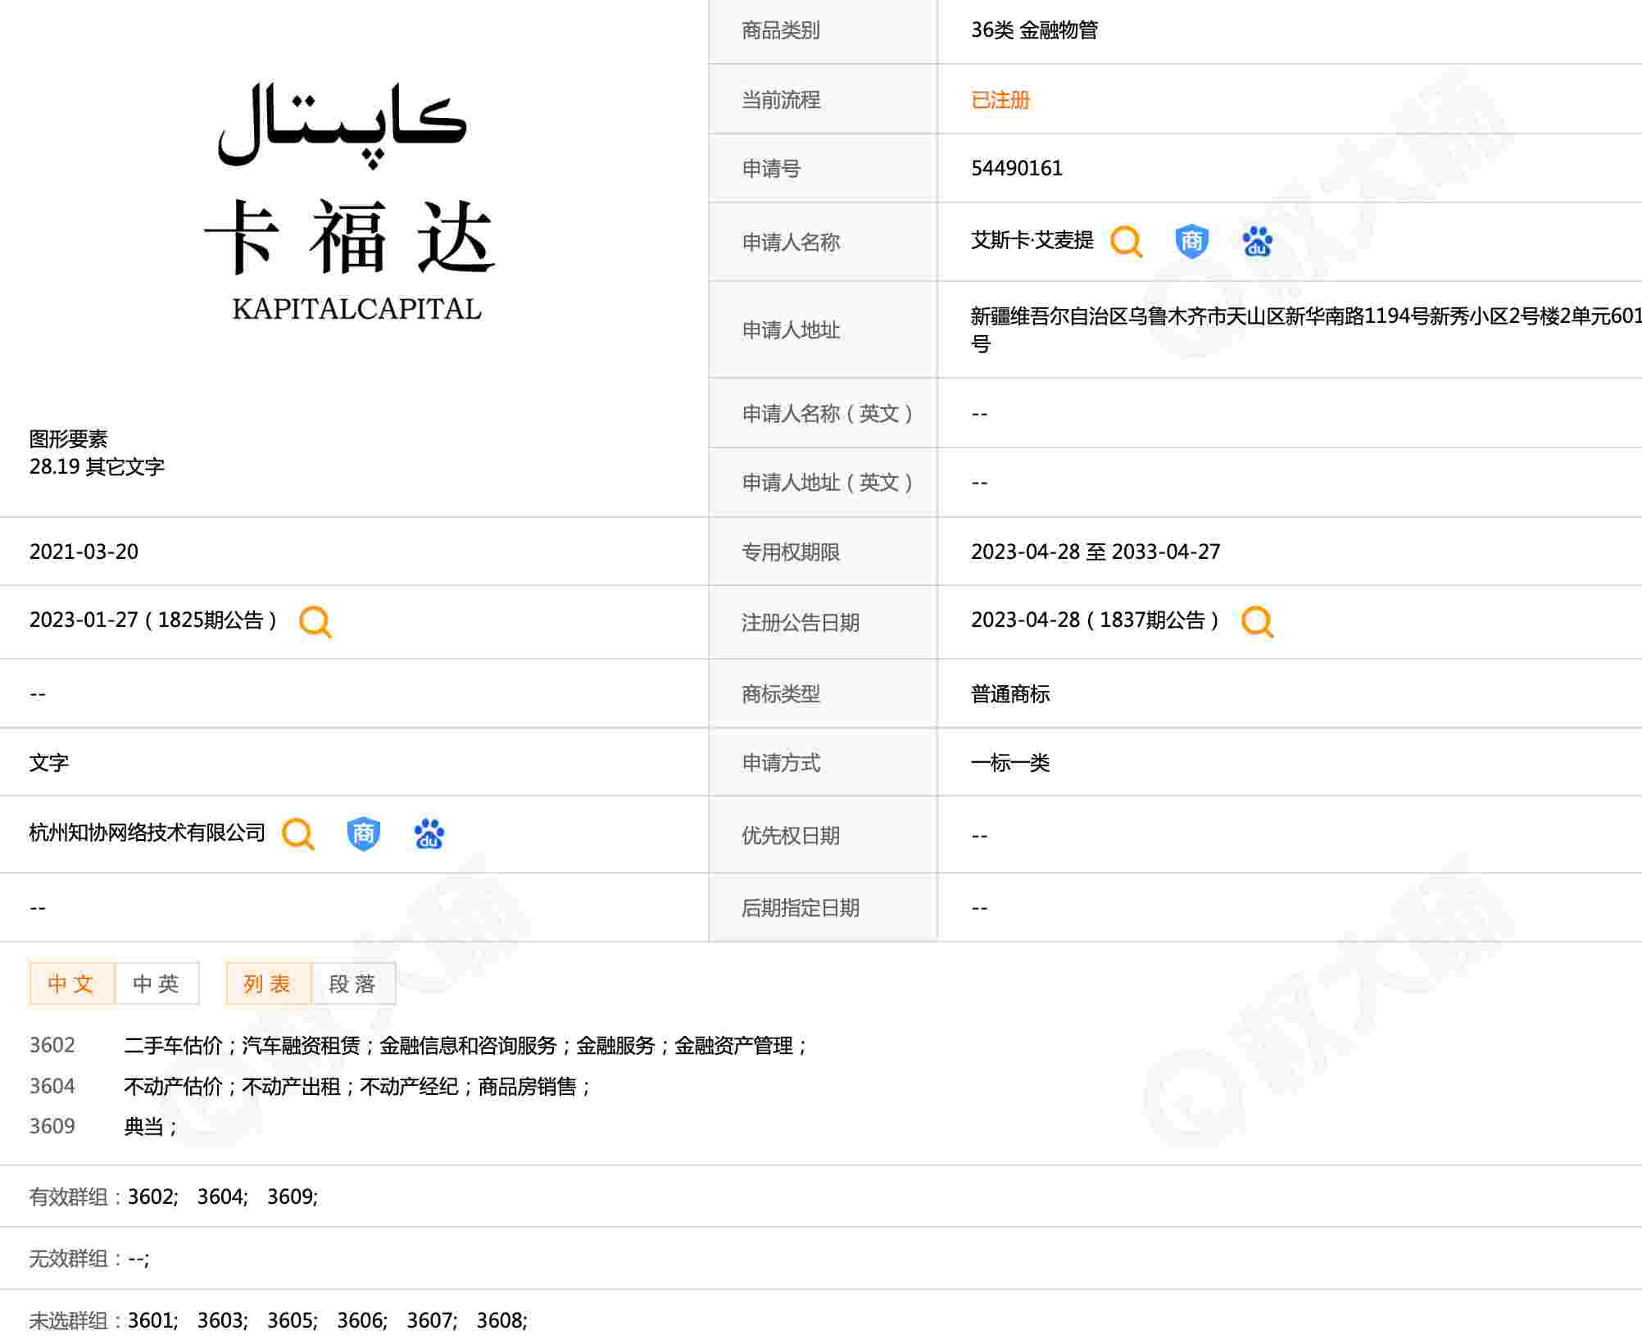1642x1344 pixels.
Task: Select 段落 paragraph view mode
Action: (353, 983)
